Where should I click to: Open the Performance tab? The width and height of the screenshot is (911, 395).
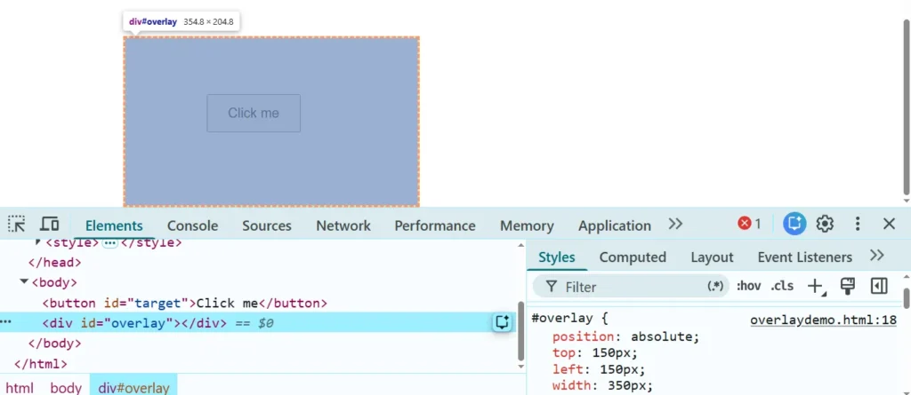click(x=435, y=225)
